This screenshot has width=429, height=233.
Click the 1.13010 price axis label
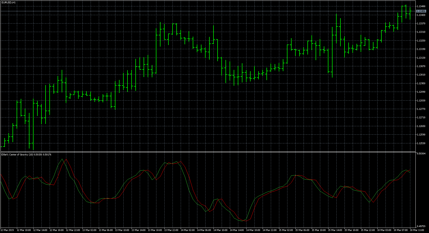421,75
